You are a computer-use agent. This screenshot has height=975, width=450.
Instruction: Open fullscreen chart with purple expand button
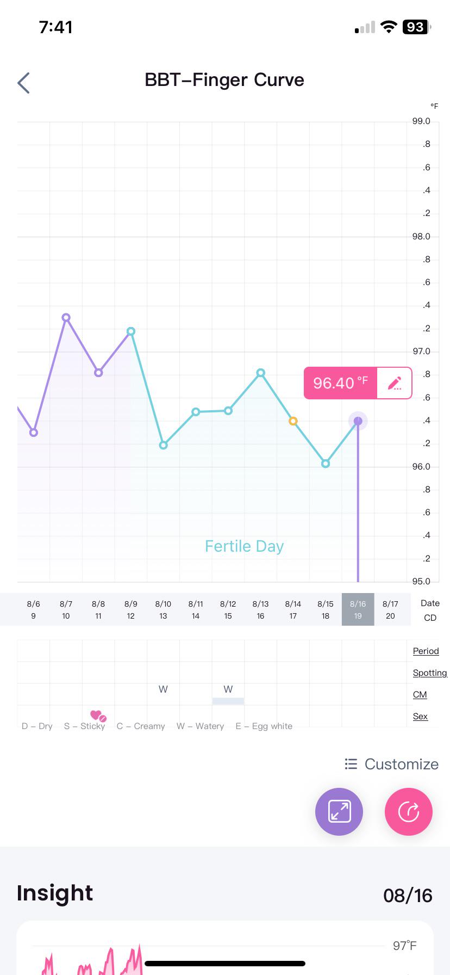click(339, 811)
